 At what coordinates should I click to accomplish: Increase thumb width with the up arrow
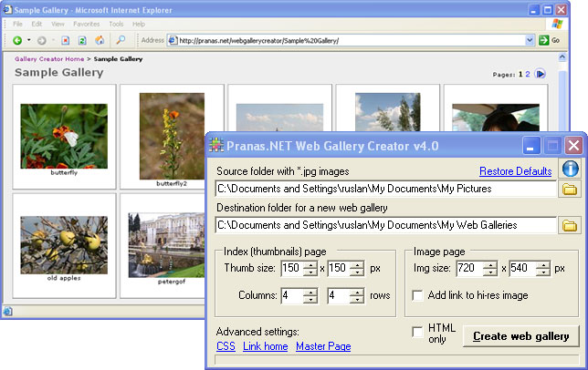(x=310, y=265)
